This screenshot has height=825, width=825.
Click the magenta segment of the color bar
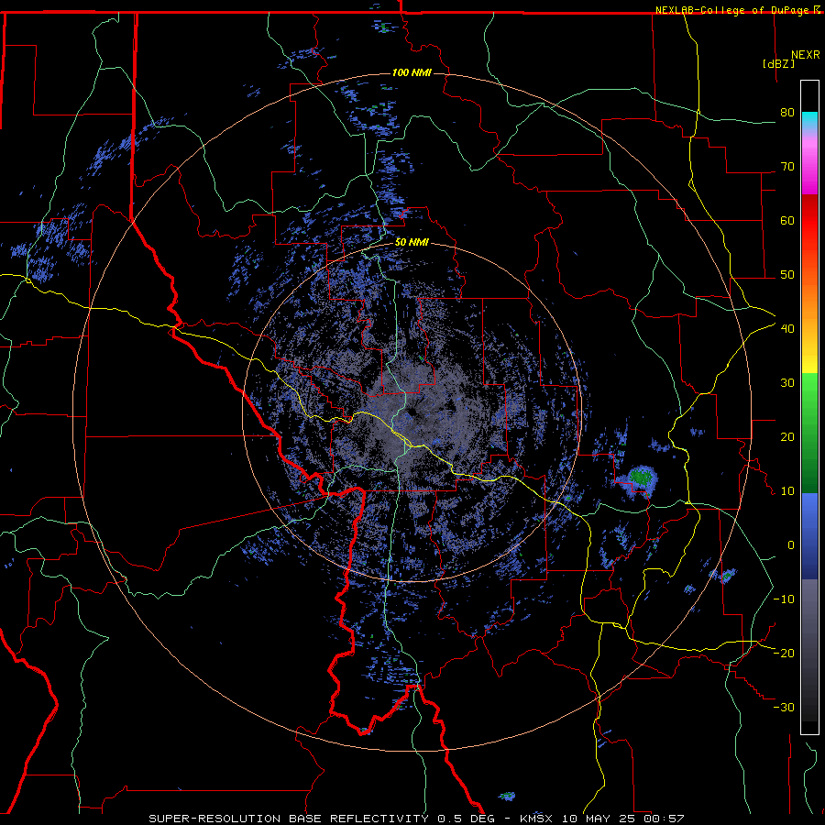tap(809, 169)
